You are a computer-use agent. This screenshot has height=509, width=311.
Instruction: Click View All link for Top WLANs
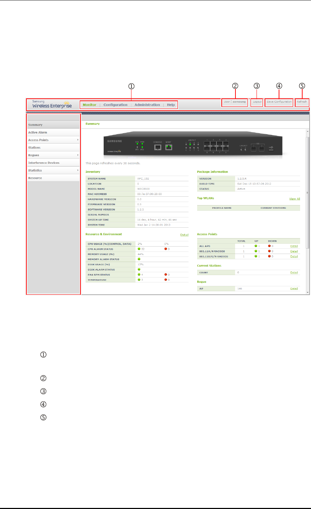[294, 199]
